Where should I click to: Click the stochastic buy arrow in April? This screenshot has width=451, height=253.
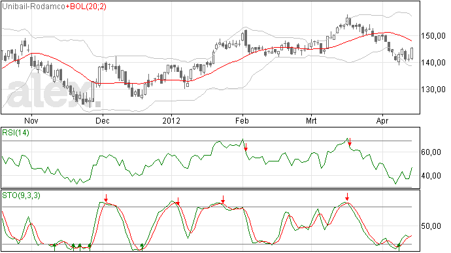(x=399, y=247)
